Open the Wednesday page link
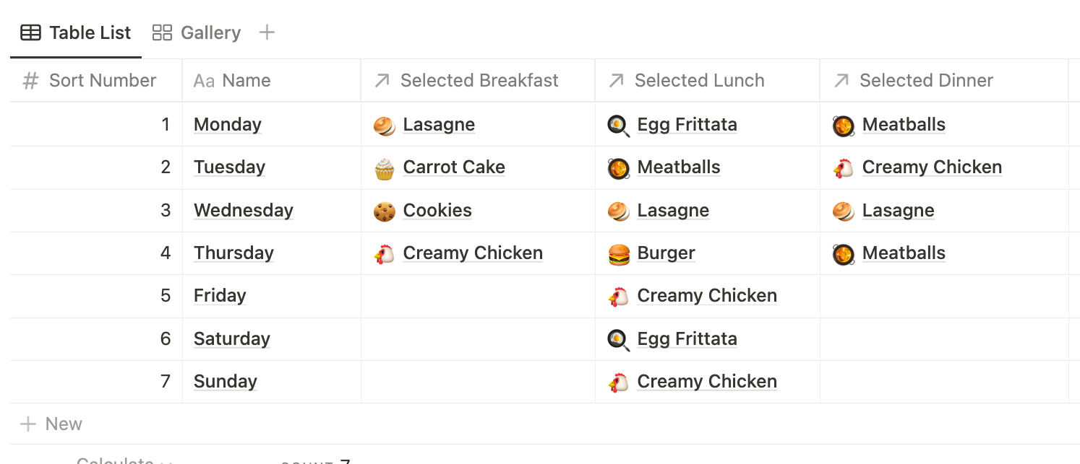 244,211
